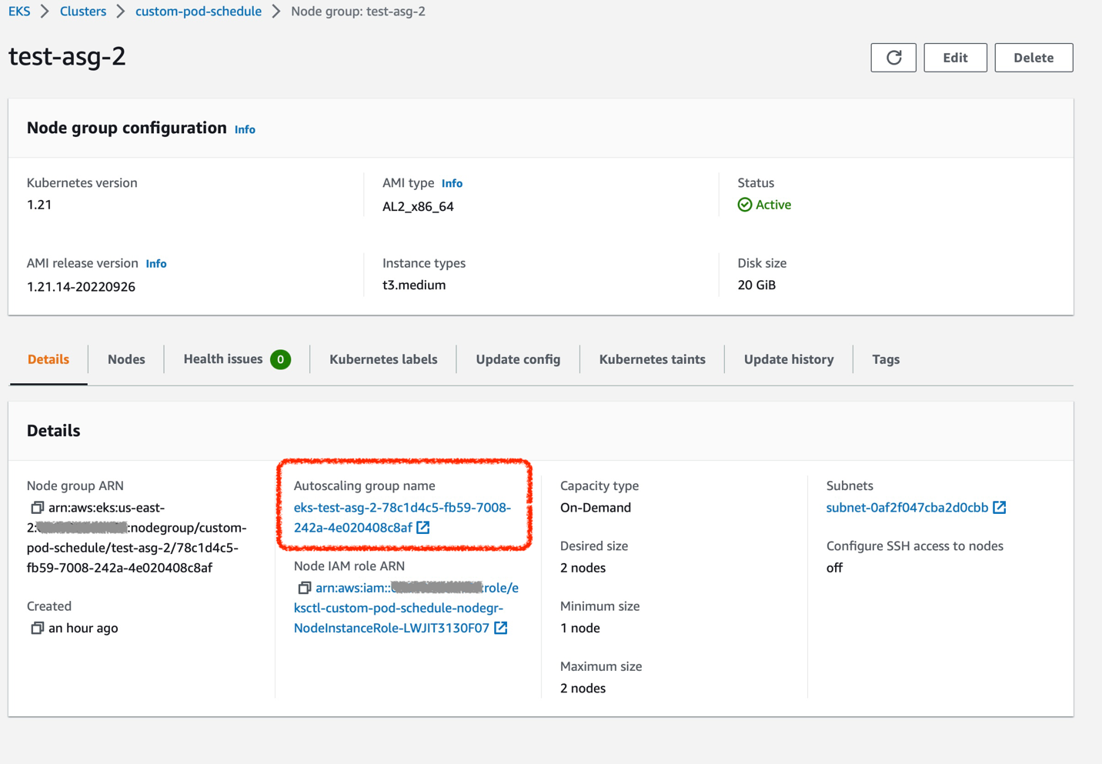The image size is (1102, 764).
Task: Click the refresh icon button
Action: (893, 58)
